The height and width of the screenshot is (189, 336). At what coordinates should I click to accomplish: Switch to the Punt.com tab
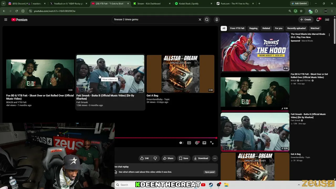[235, 4]
